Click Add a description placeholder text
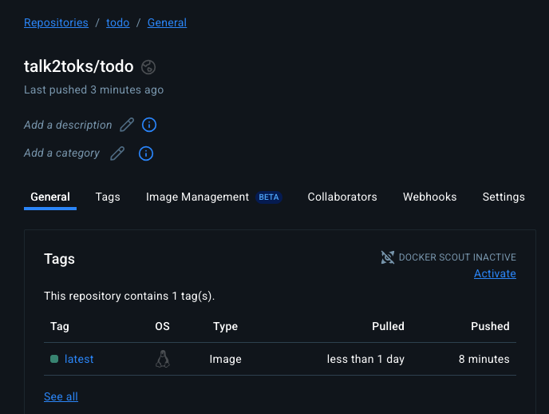The image size is (549, 414). 68,125
